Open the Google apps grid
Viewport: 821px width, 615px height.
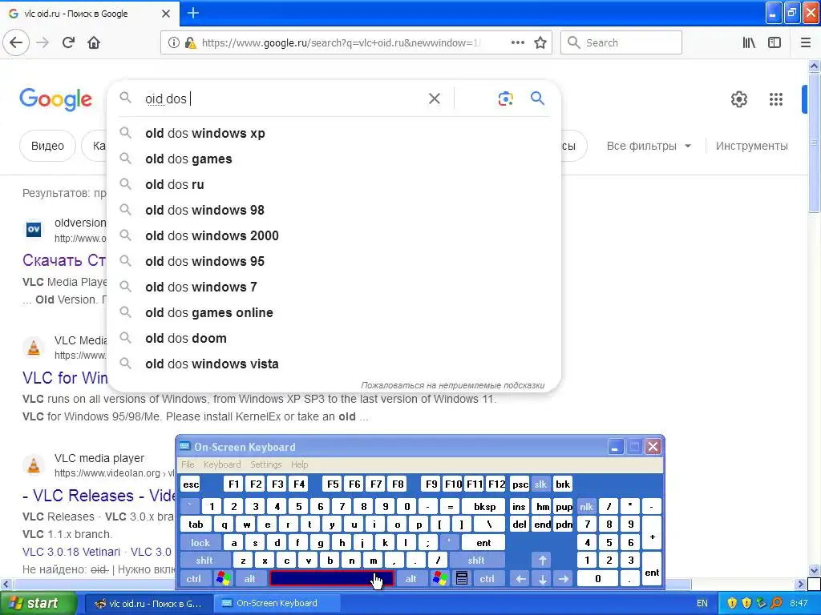click(x=775, y=98)
